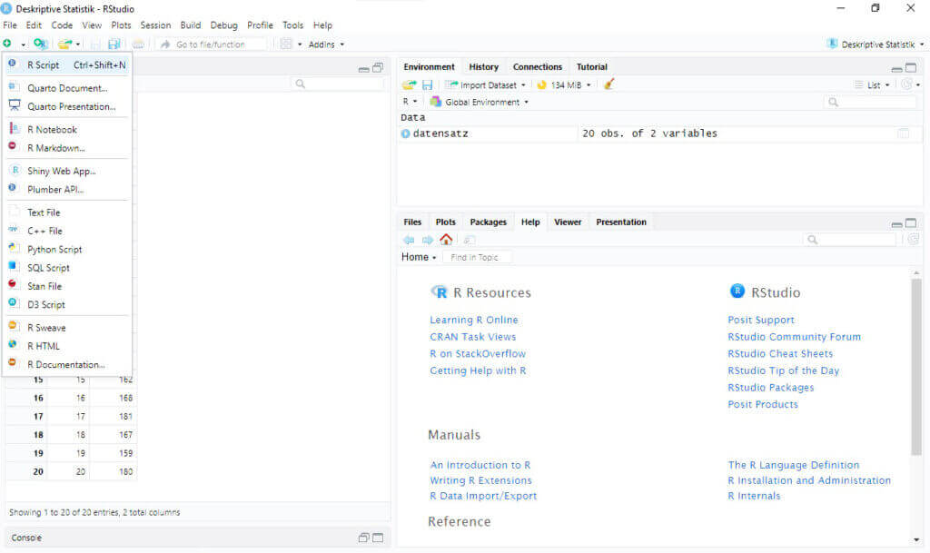Switch to the History tab
Image resolution: width=930 pixels, height=553 pixels.
coord(483,67)
